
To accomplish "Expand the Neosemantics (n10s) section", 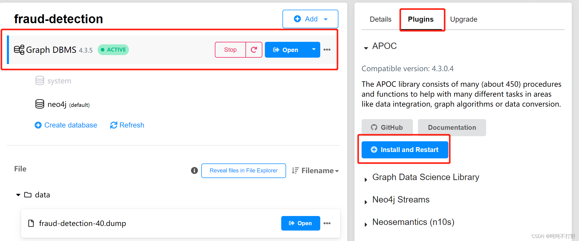I will pos(366,224).
